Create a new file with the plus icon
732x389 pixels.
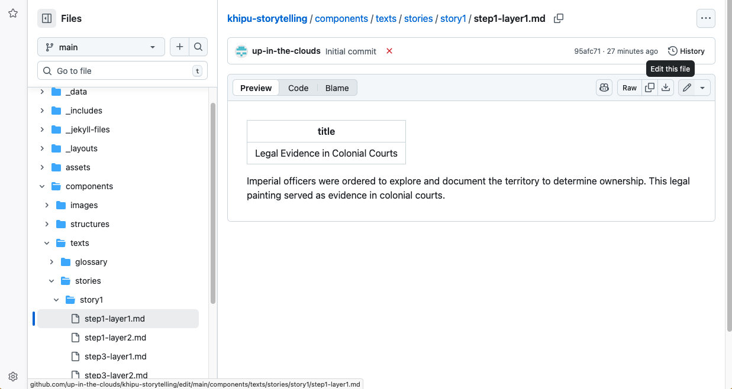179,46
